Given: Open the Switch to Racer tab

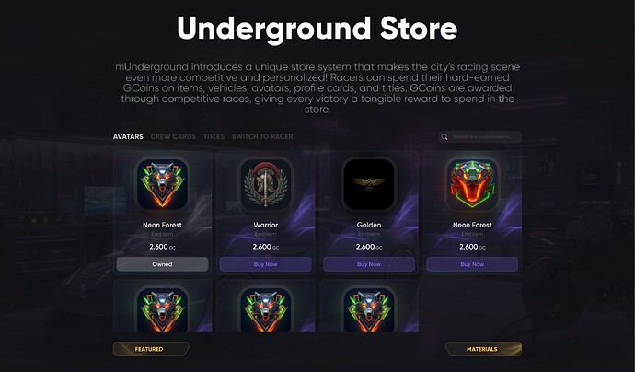Looking at the screenshot, I should pyautogui.click(x=262, y=136).
